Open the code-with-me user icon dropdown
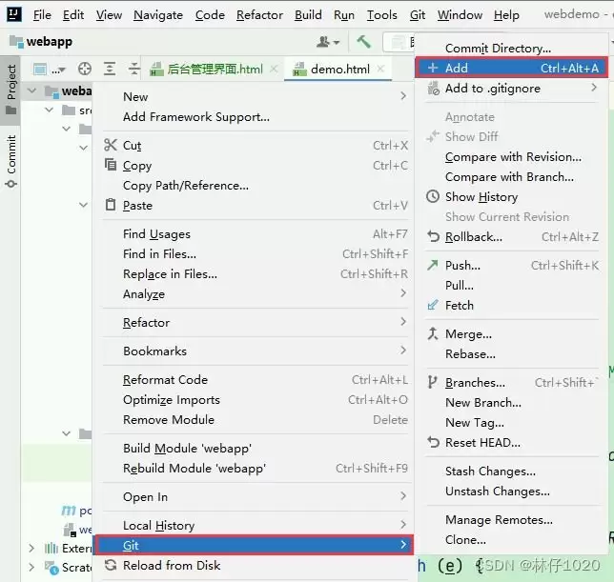The width and height of the screenshot is (614, 582). 328,42
